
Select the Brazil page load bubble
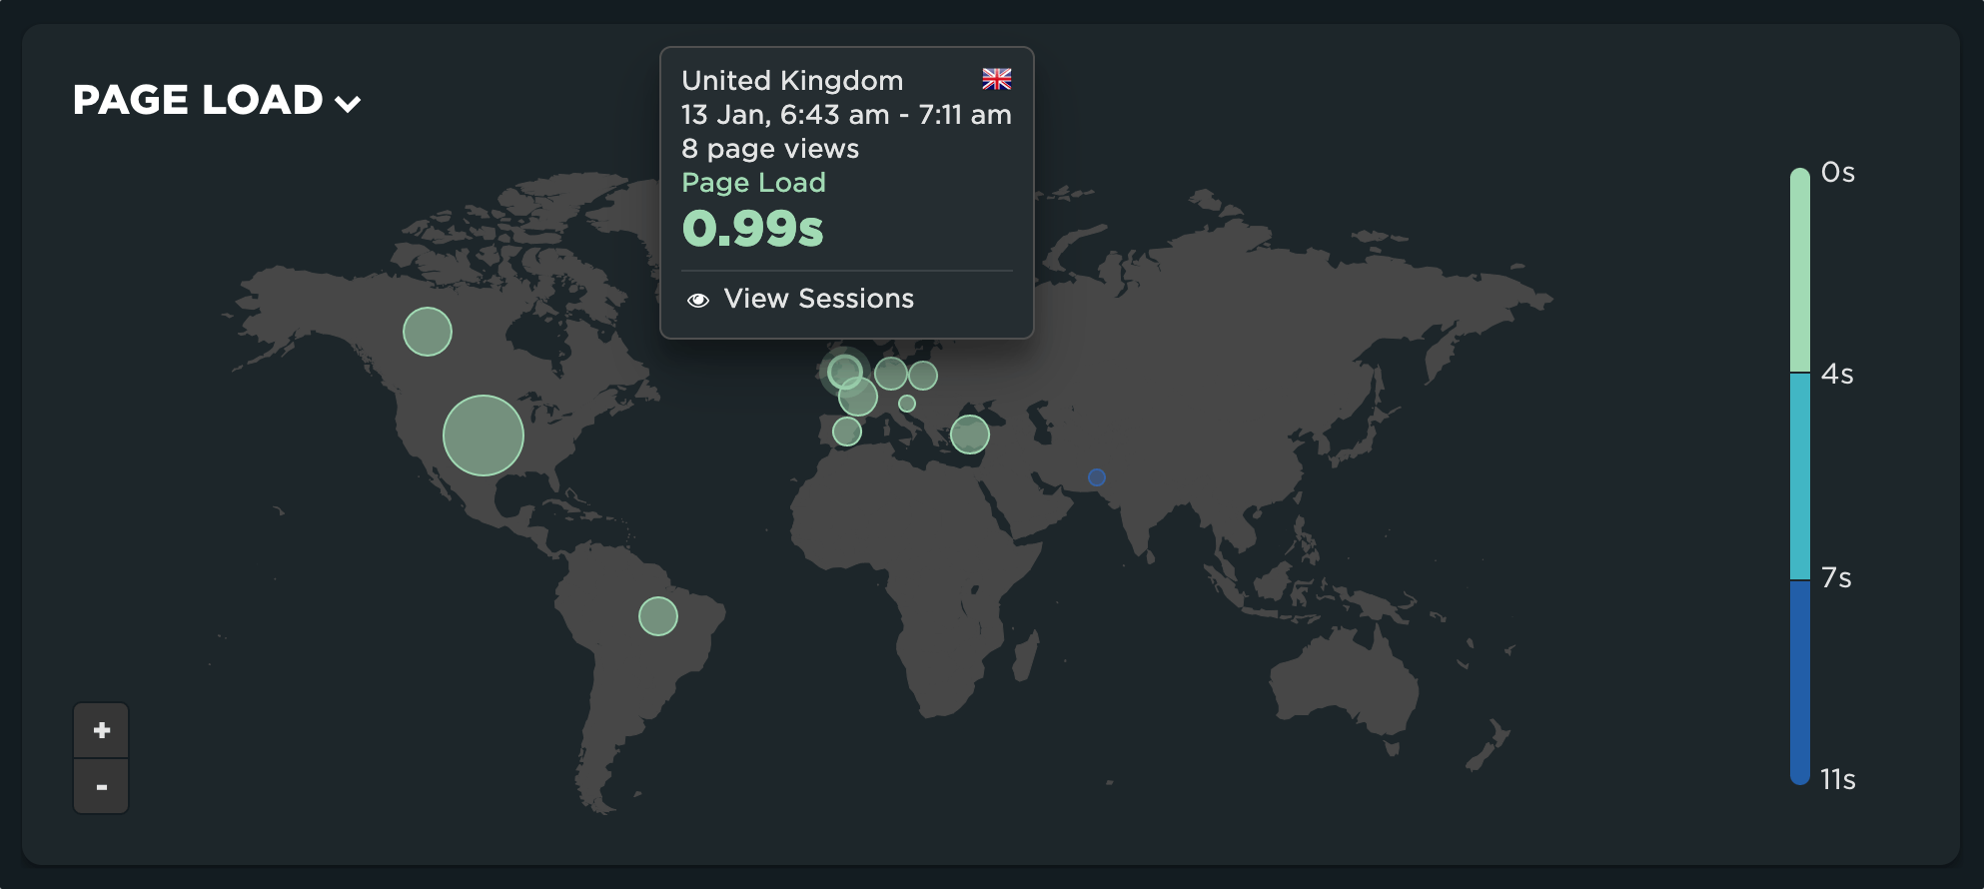coord(658,615)
